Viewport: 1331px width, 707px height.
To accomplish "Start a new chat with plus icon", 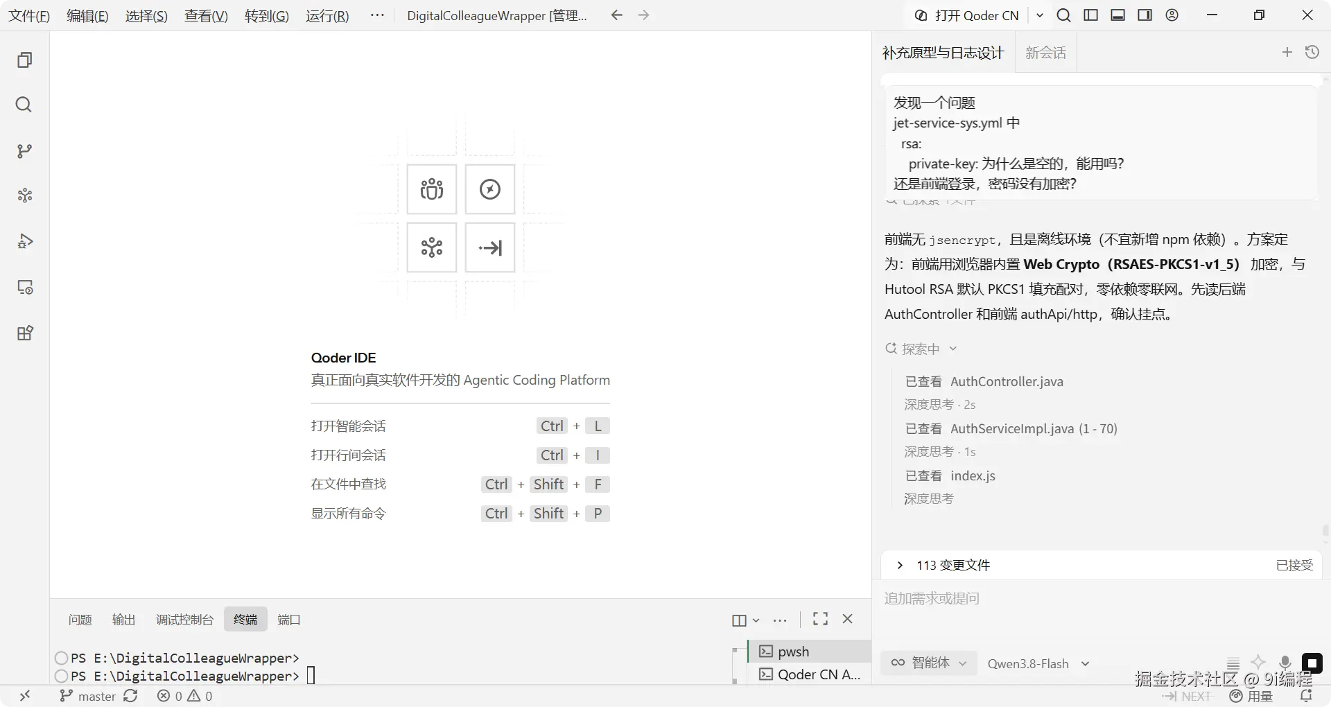I will point(1287,52).
